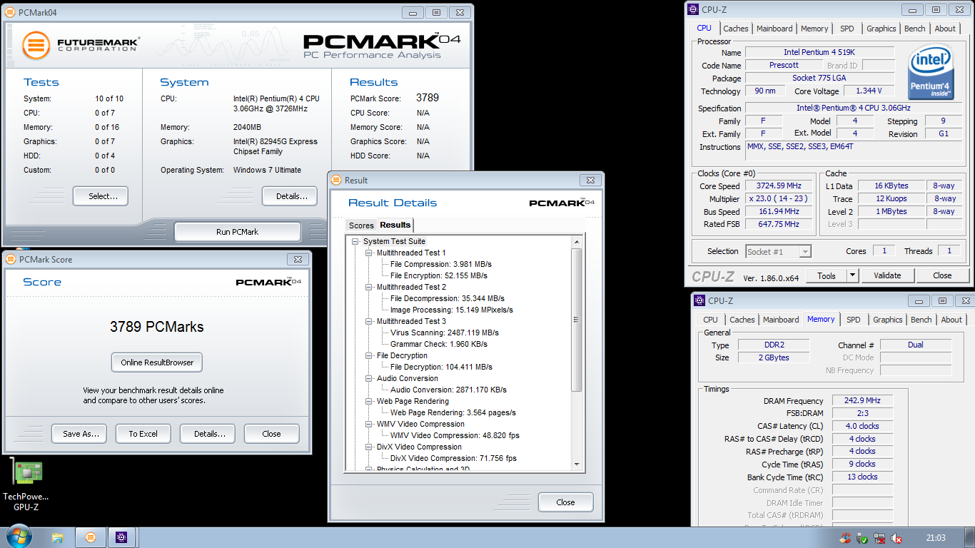Open Graphics tab in upper CPU-Z window

pyautogui.click(x=881, y=29)
